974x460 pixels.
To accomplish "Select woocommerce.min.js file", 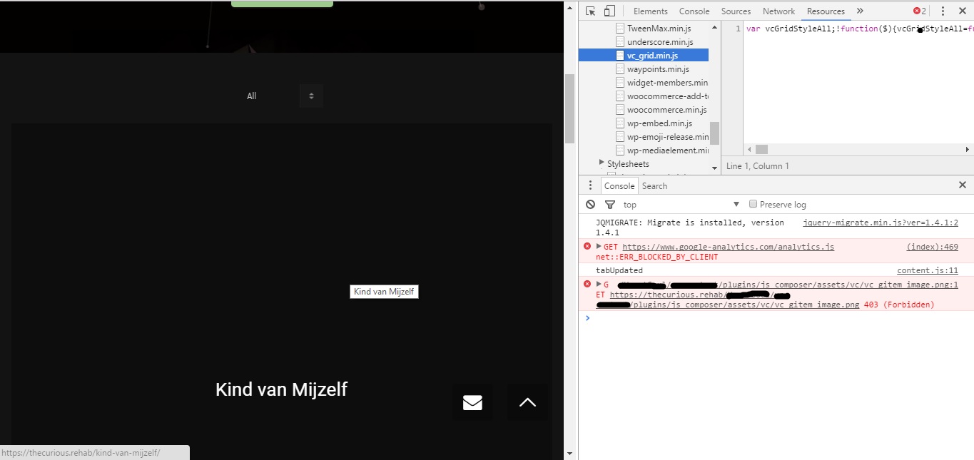I will point(666,110).
